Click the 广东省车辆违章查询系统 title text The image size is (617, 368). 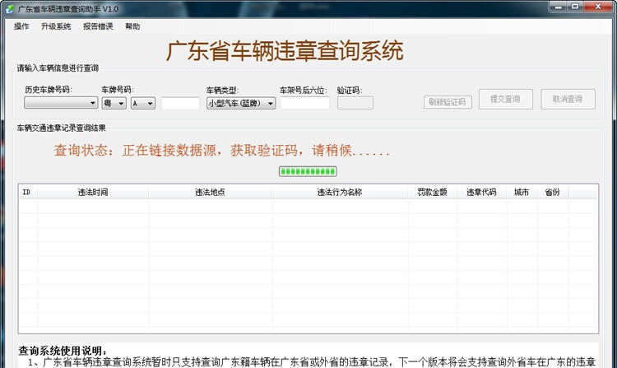[x=285, y=51]
